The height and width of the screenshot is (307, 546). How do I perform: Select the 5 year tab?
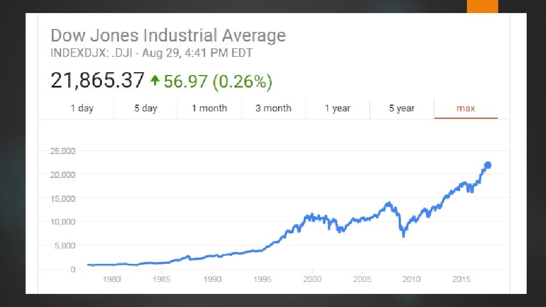point(402,108)
